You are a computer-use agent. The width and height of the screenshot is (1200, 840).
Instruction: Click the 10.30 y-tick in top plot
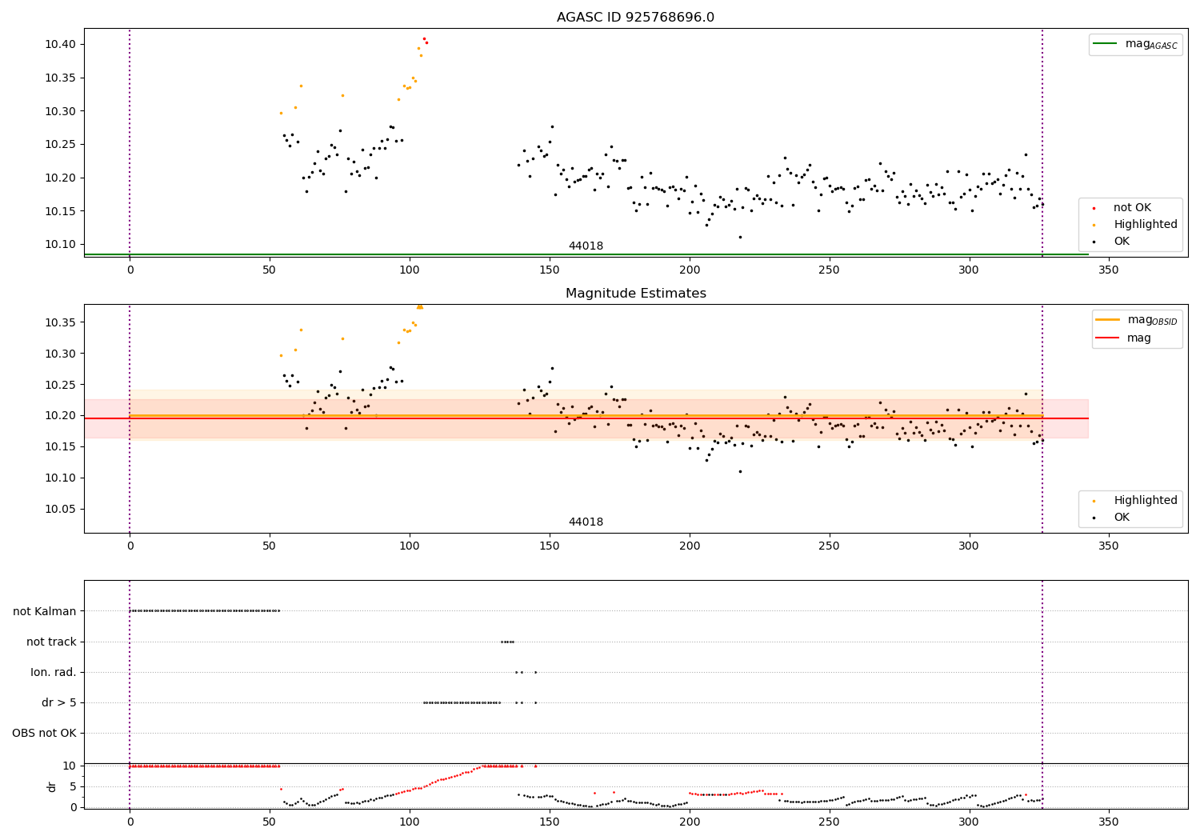pyautogui.click(x=61, y=111)
